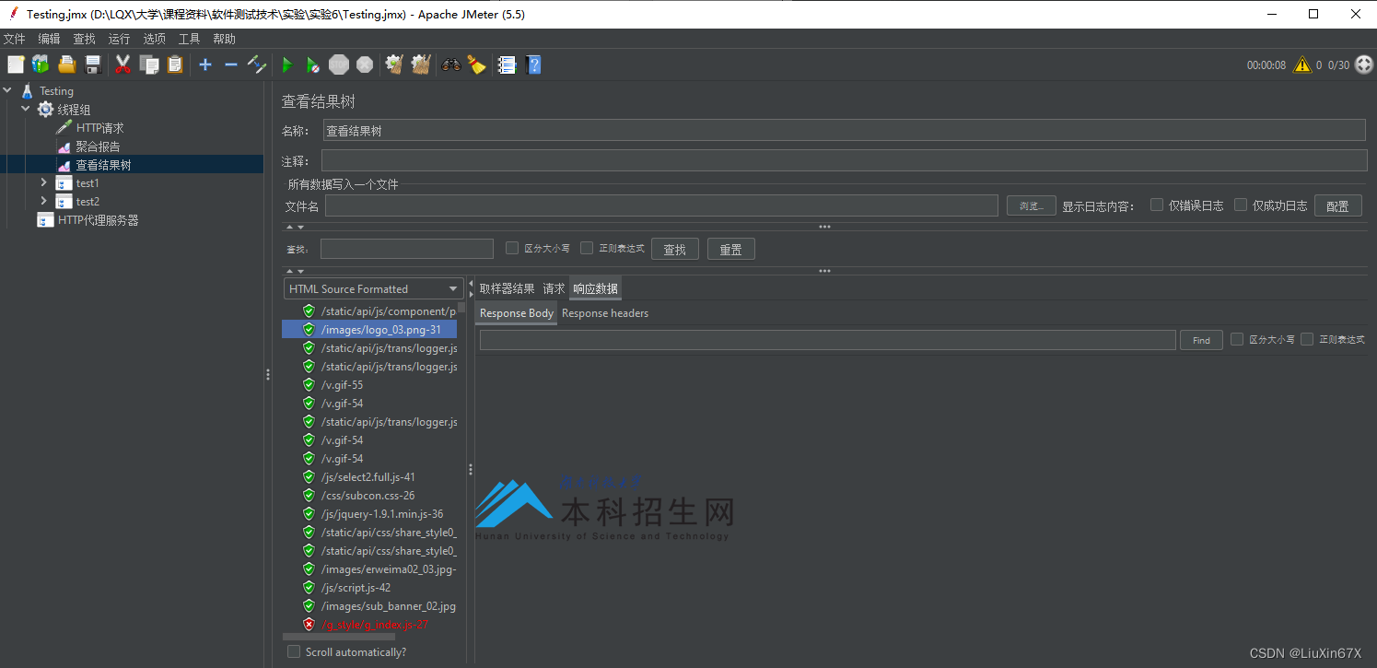Click the Clear All icon with two brooms
This screenshot has width=1377, height=668.
tap(421, 64)
